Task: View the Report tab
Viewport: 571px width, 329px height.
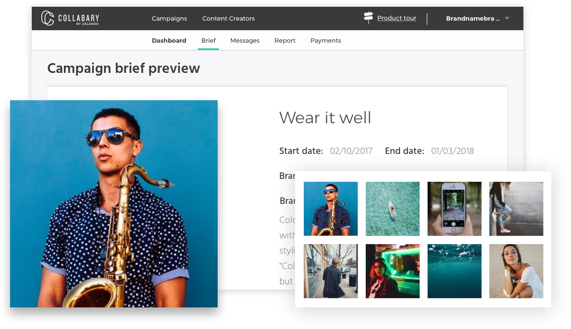Action: 285,41
